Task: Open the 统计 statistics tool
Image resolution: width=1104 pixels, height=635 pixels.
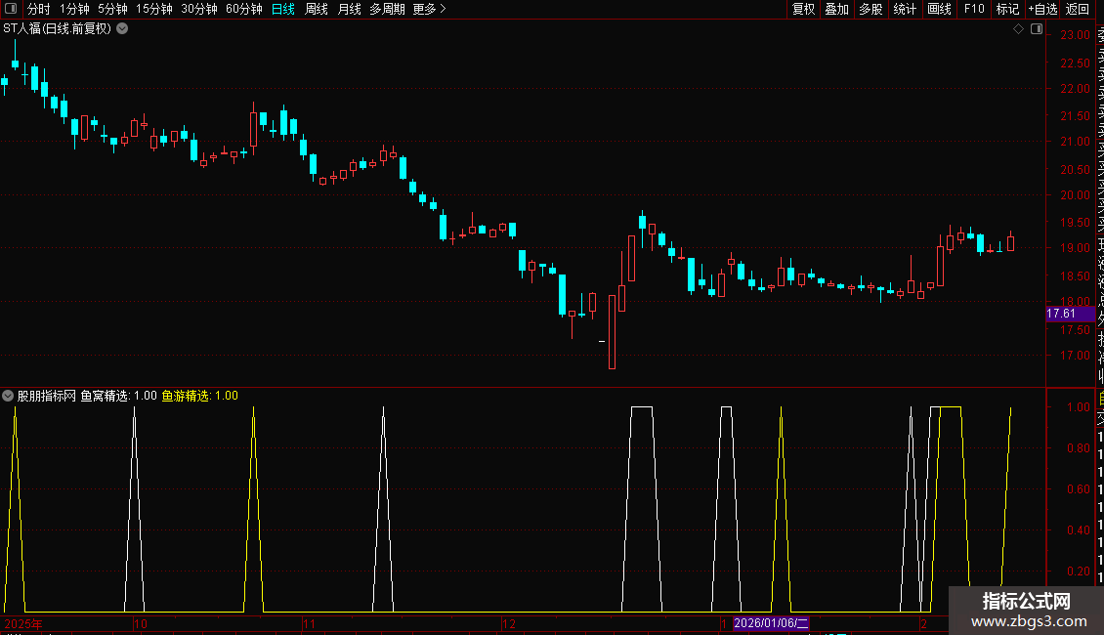Action: coord(905,9)
